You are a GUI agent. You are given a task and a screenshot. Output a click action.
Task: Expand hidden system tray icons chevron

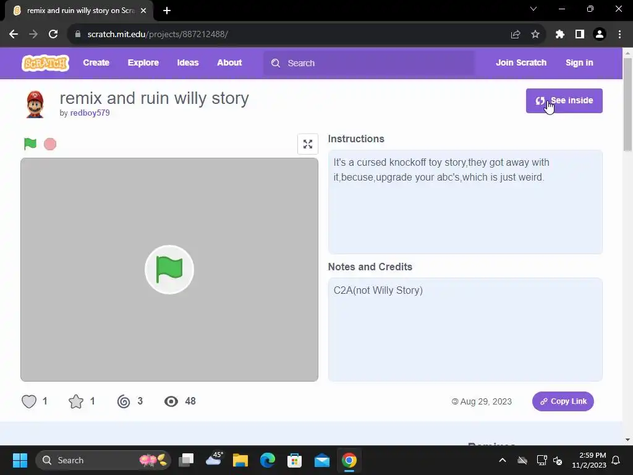click(x=503, y=460)
